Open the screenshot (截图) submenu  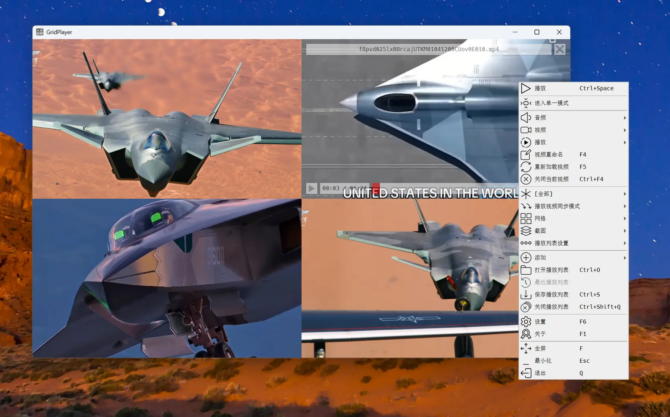click(573, 231)
